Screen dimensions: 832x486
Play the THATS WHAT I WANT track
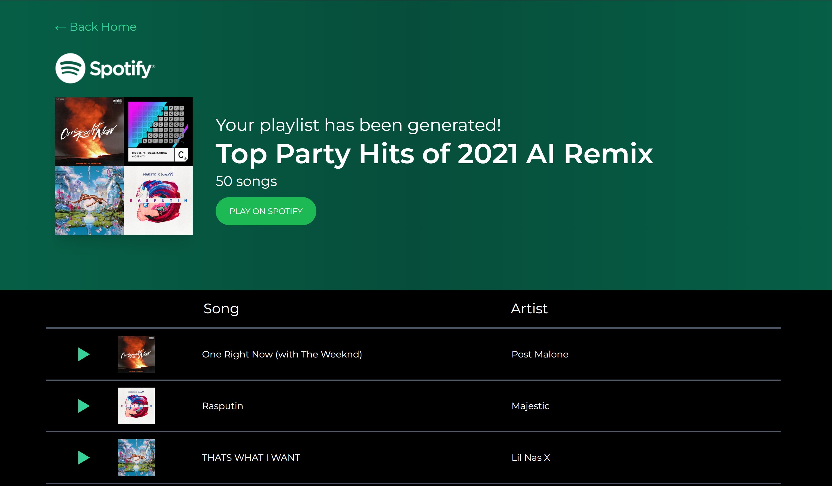(84, 458)
